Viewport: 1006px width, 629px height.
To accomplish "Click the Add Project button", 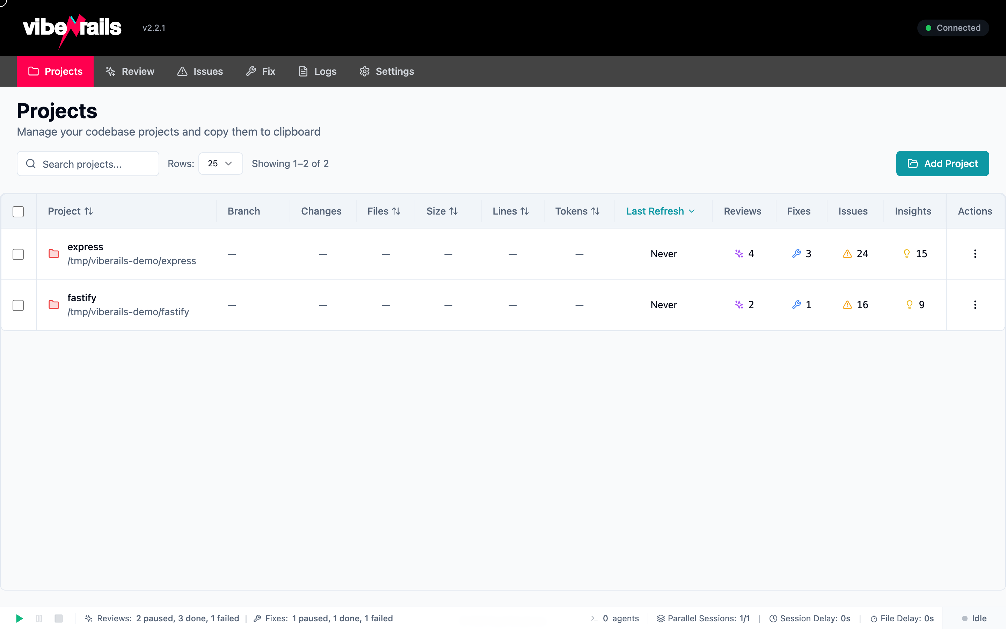I will (942, 164).
